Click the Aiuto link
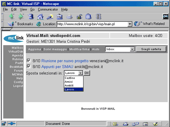This screenshot has width=170, height=127. click(x=96, y=49)
